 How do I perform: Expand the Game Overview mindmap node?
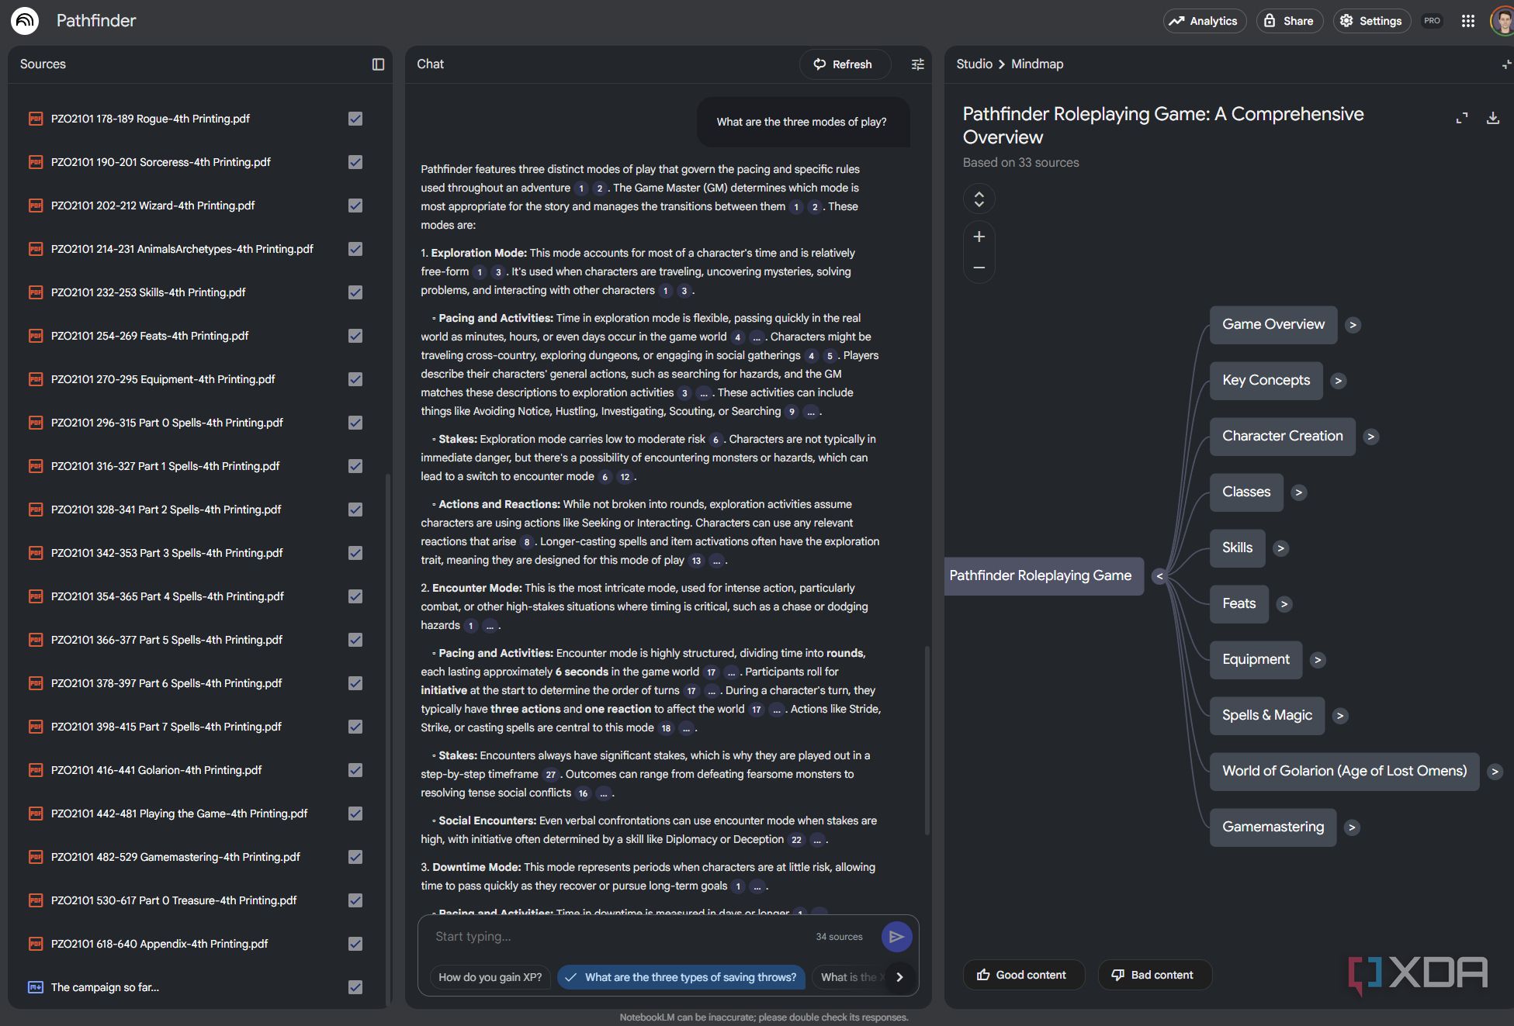(x=1353, y=325)
